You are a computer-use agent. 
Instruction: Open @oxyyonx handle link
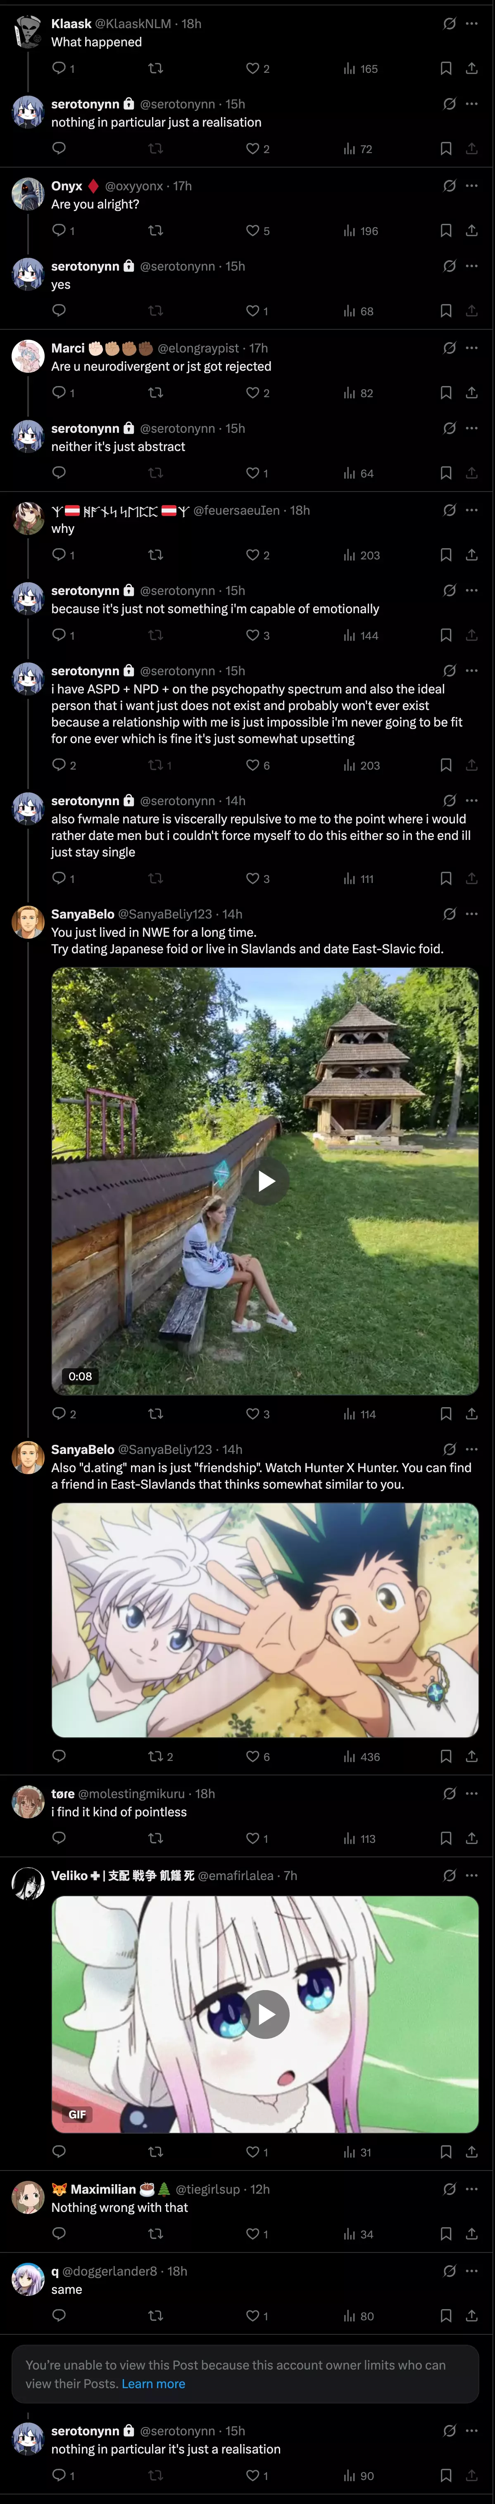134,186
